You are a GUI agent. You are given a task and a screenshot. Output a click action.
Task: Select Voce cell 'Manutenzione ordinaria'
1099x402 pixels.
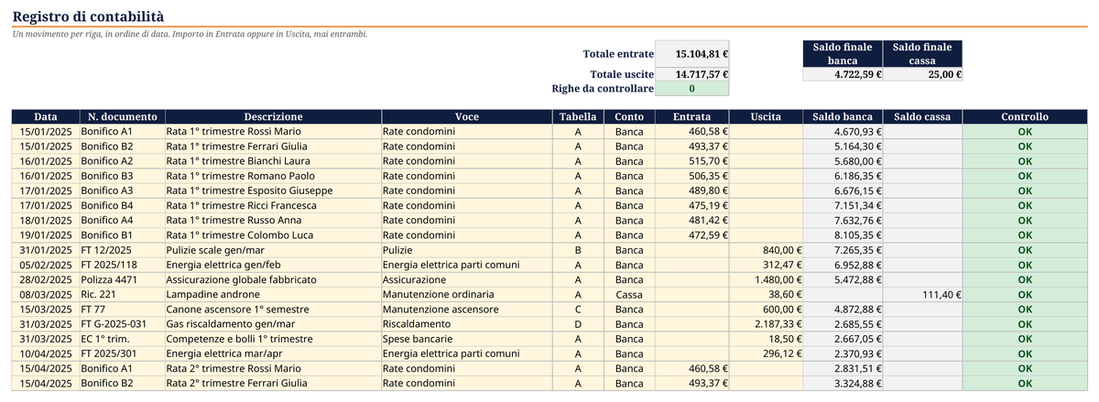point(467,295)
